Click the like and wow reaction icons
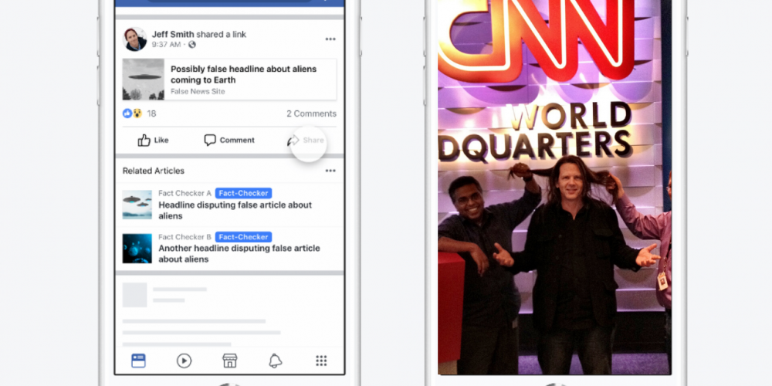 132,113
